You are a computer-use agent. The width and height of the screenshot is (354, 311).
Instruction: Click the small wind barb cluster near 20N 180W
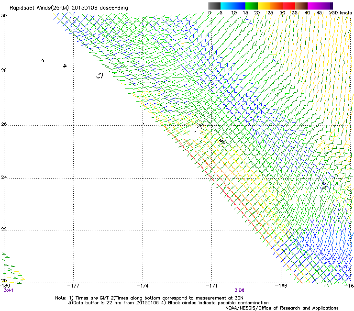click(12, 268)
